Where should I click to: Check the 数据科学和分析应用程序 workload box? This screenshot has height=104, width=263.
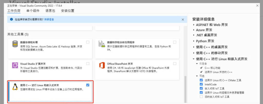coord(175,42)
